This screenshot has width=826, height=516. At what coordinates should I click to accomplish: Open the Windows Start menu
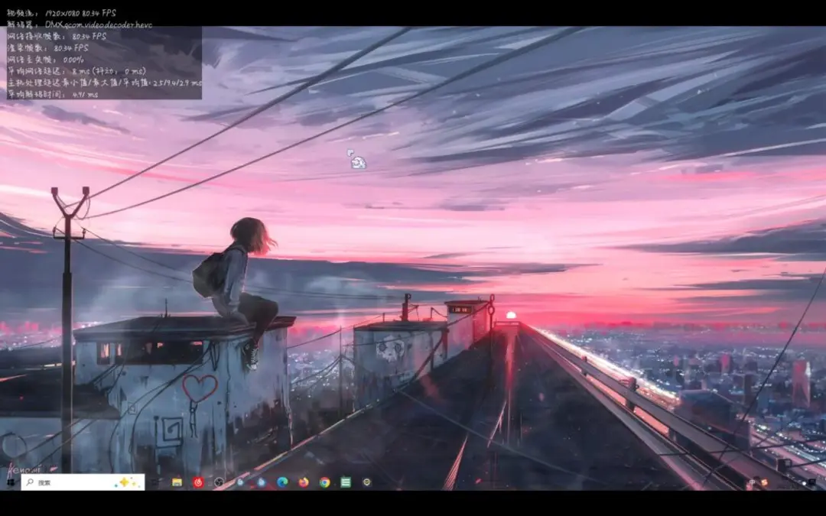pos(11,482)
